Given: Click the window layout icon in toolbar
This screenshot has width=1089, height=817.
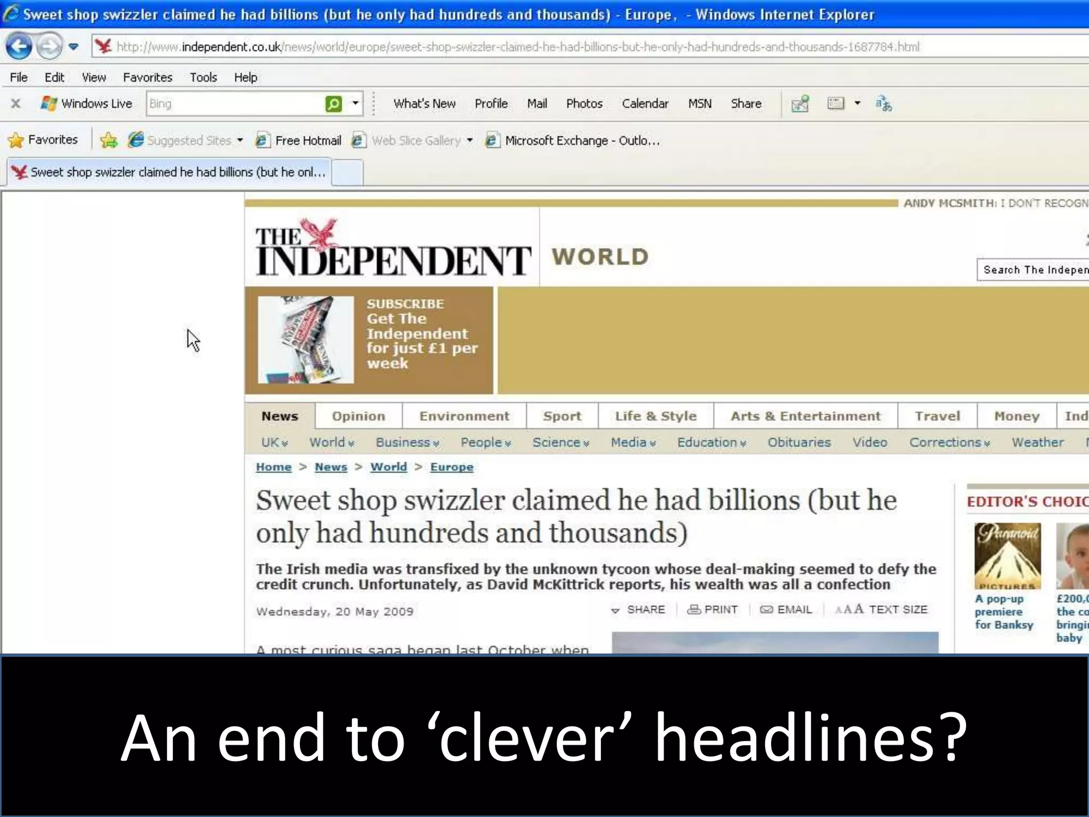Looking at the screenshot, I should pyautogui.click(x=836, y=103).
